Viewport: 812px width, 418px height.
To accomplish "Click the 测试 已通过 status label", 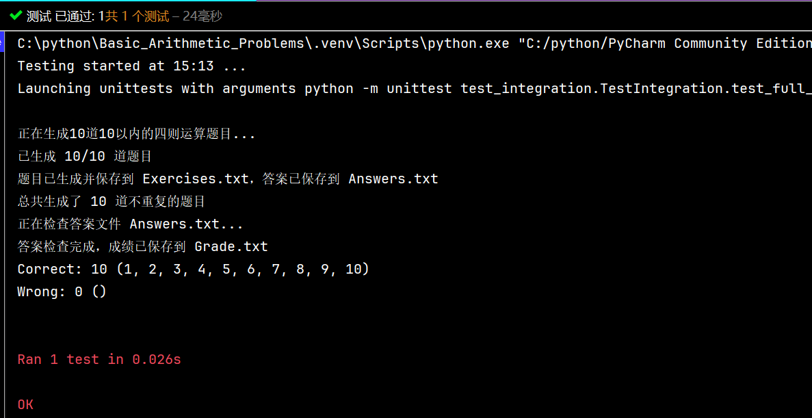I will 60,16.
